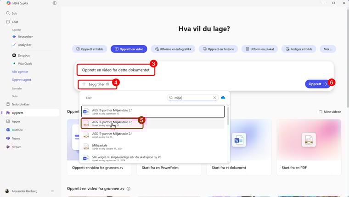Click the blue Opprett submit button
The height and width of the screenshot is (197, 349).
tap(317, 84)
